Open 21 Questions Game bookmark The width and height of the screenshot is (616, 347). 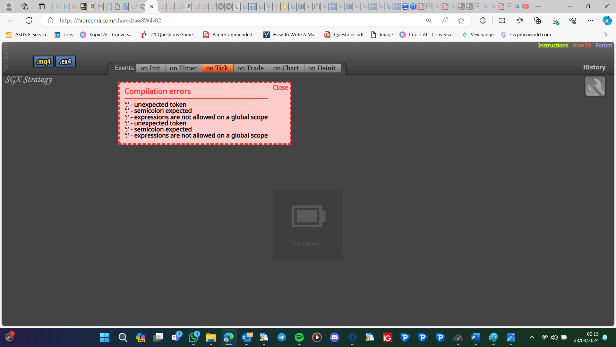[x=169, y=35]
